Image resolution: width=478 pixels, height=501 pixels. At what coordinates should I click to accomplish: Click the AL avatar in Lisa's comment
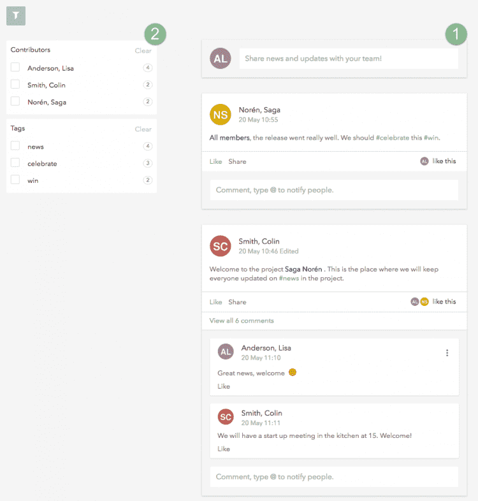click(226, 351)
